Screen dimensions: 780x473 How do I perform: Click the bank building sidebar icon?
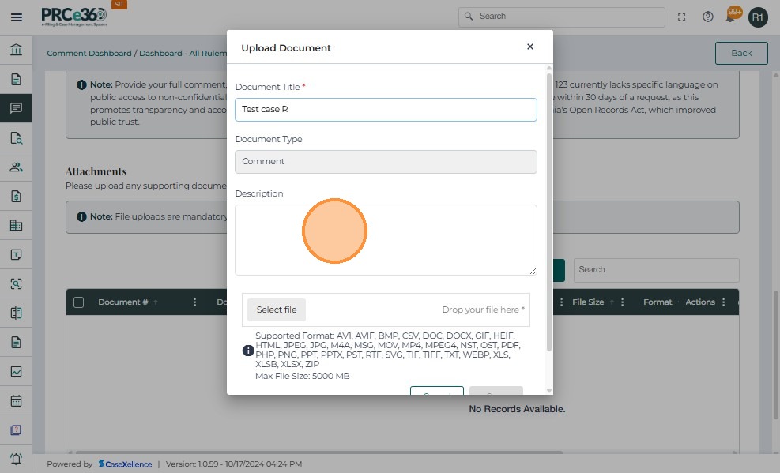coord(16,51)
